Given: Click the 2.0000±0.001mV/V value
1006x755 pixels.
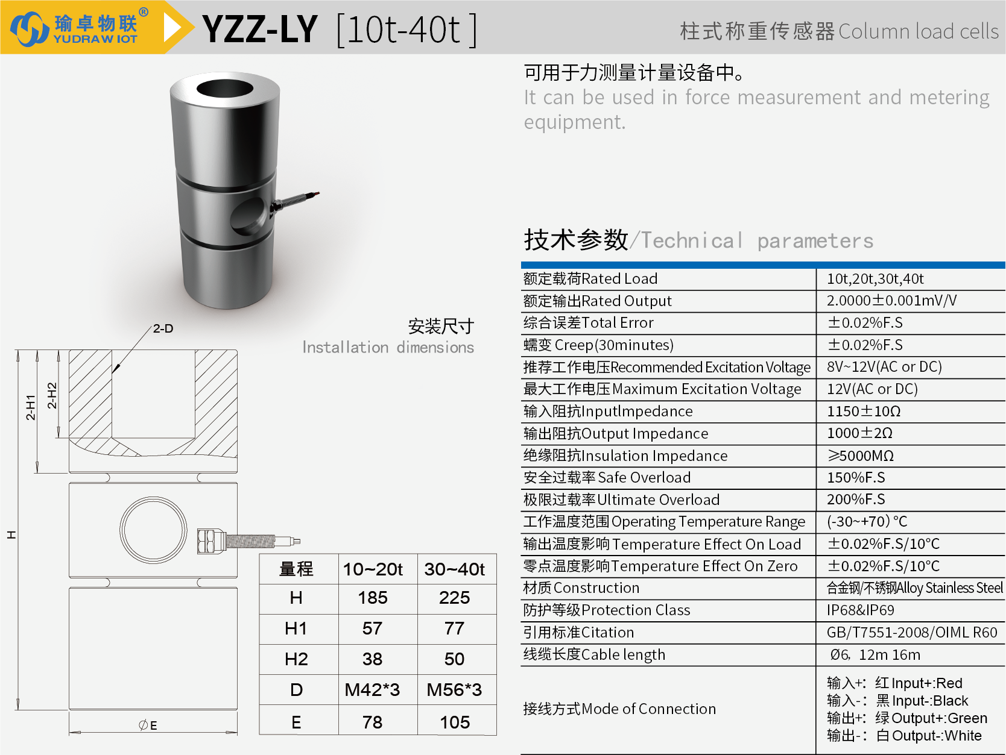Looking at the screenshot, I should [891, 301].
